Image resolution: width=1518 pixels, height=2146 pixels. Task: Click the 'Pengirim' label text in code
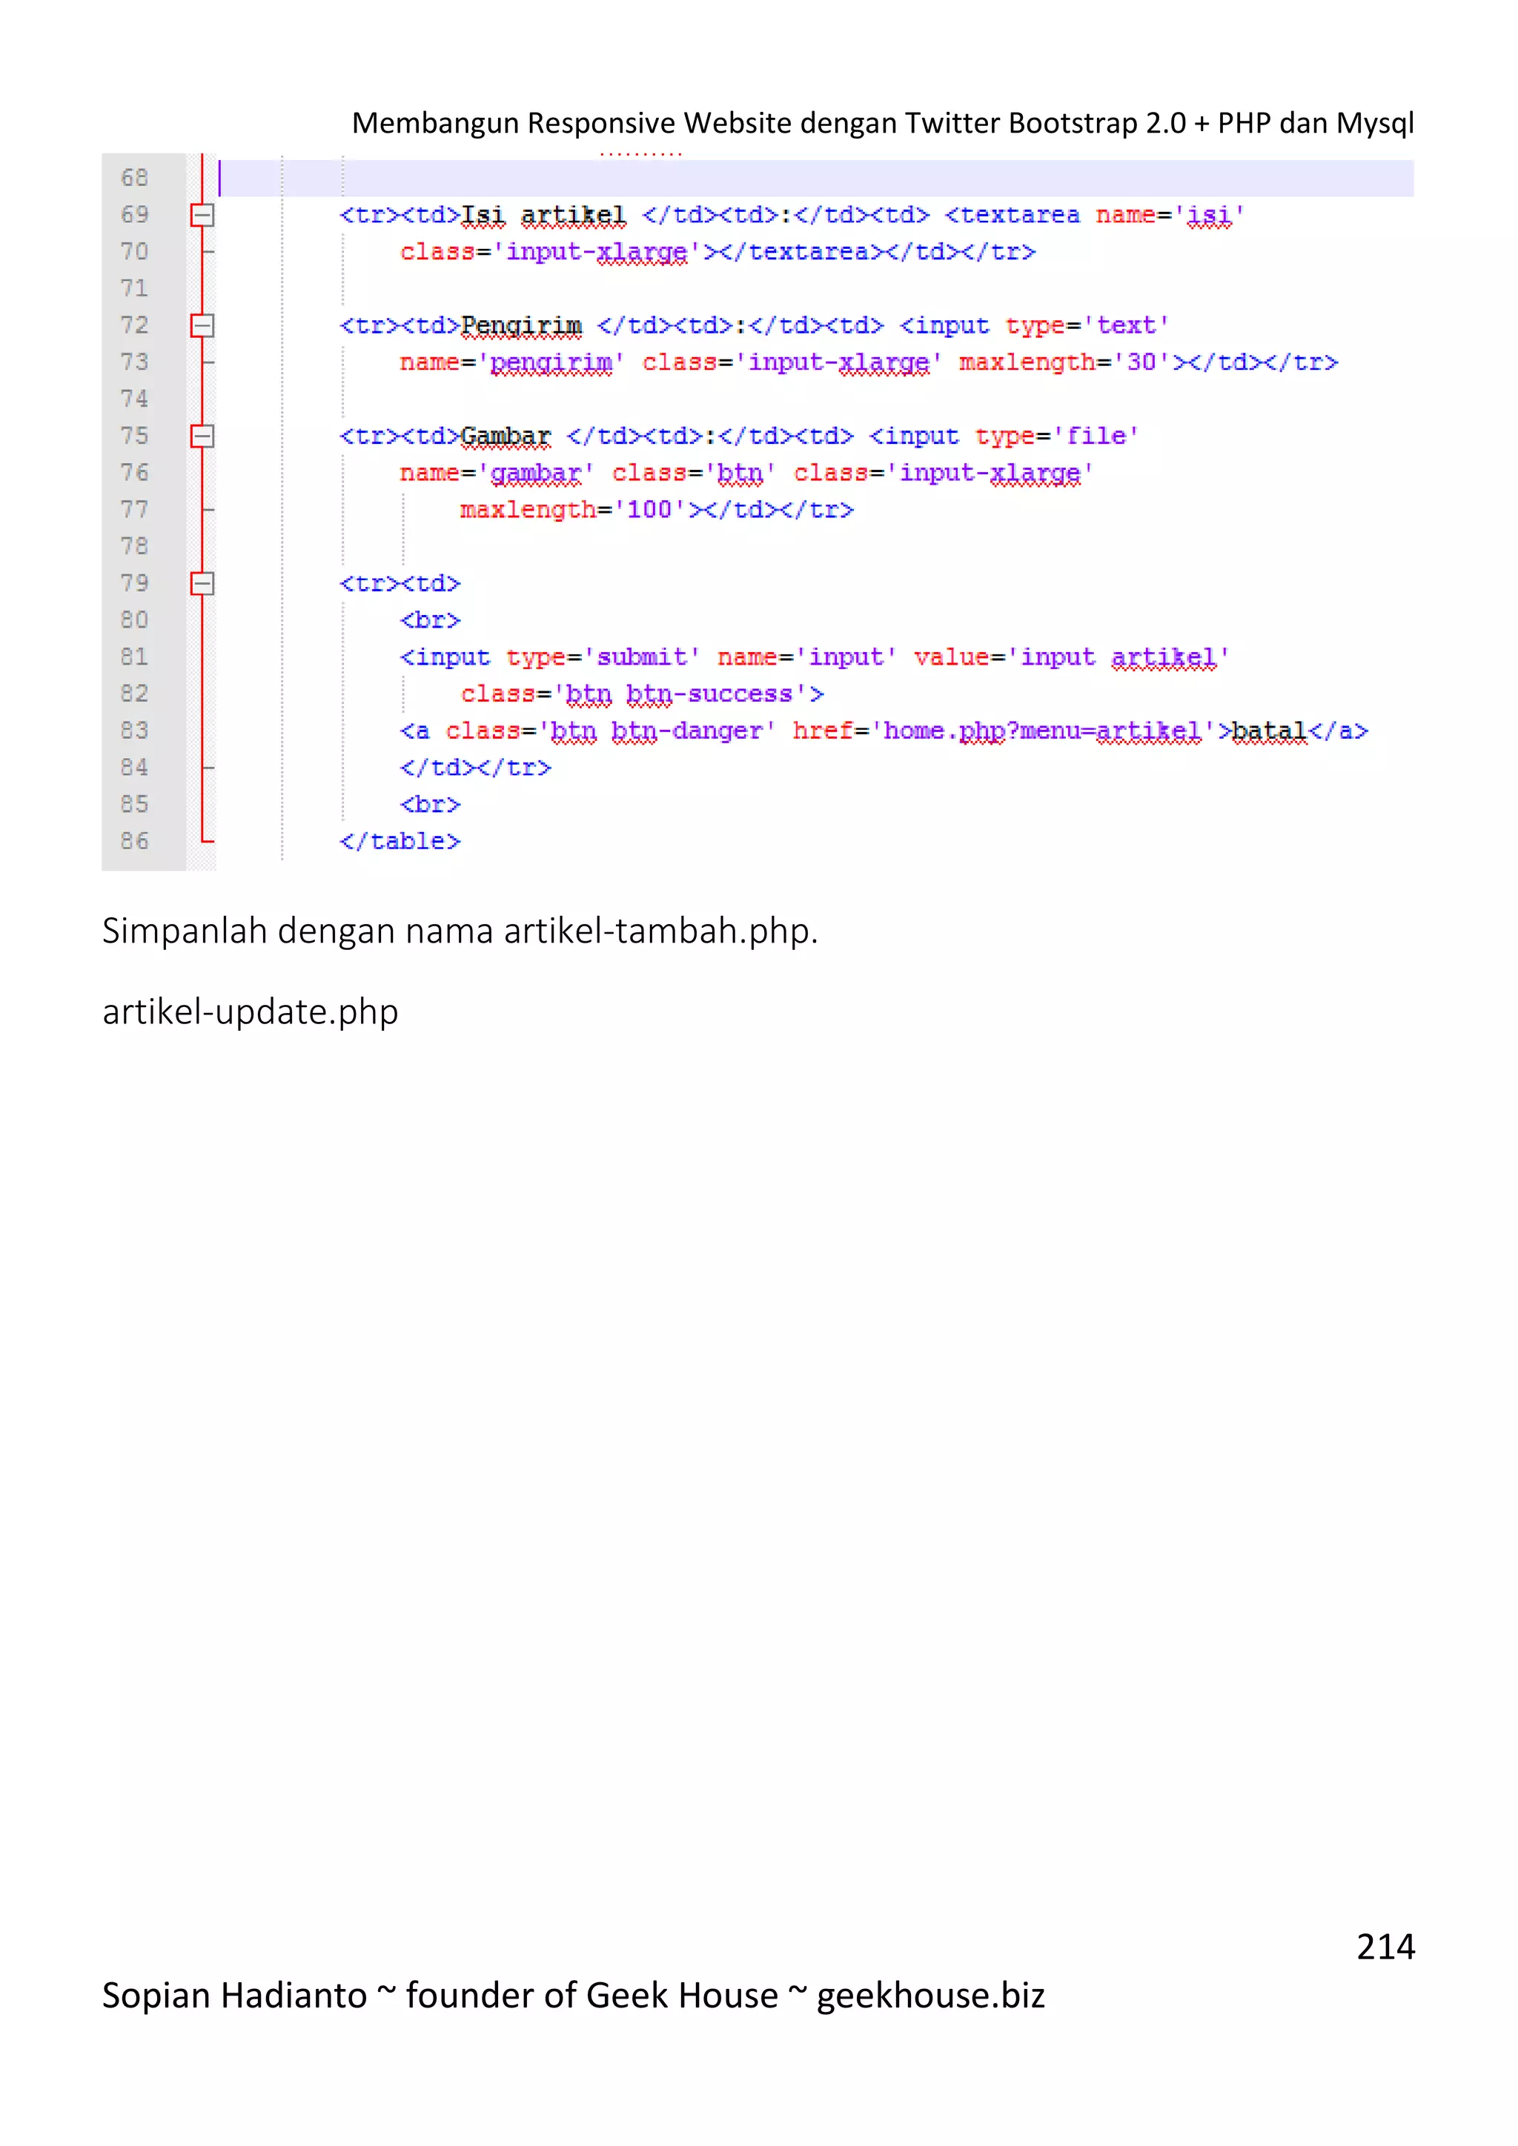click(x=522, y=326)
